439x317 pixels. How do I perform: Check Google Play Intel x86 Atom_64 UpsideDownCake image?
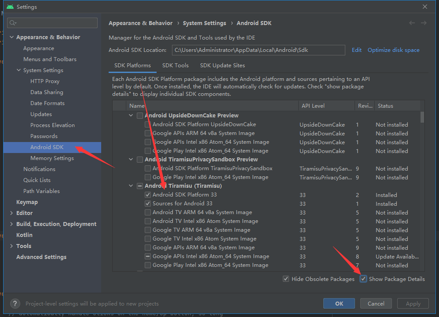[x=148, y=151]
